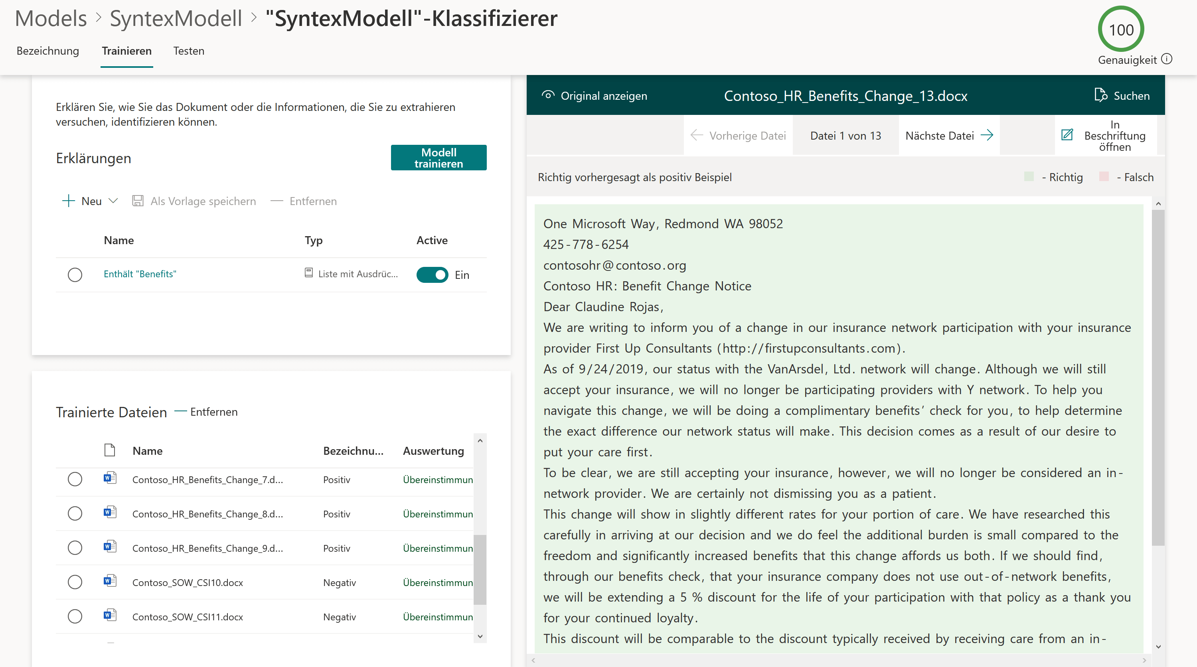1197x667 pixels.
Task: Click the plus icon next to Neu
Action: pyautogui.click(x=68, y=201)
